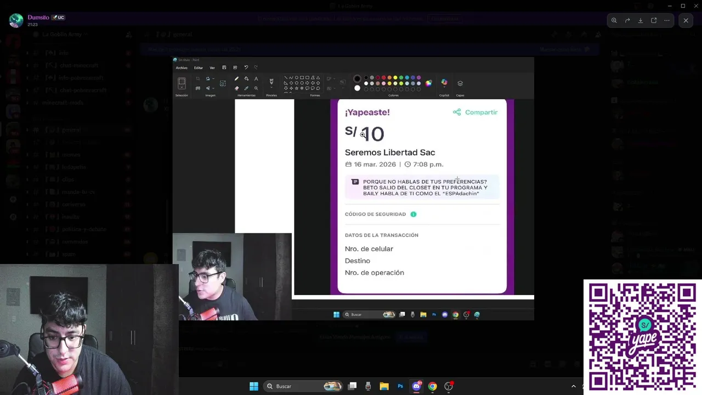Open the Archivo menu in Paint

point(182,68)
